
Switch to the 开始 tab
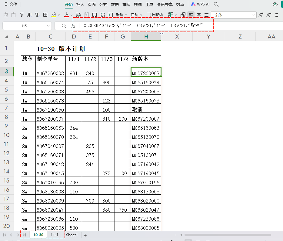click(69, 5)
